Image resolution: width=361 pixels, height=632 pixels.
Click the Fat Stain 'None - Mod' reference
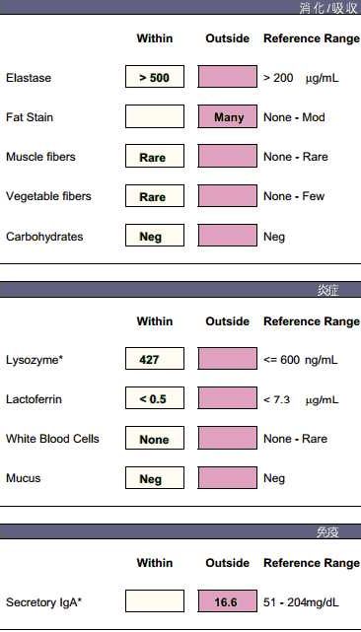point(294,117)
